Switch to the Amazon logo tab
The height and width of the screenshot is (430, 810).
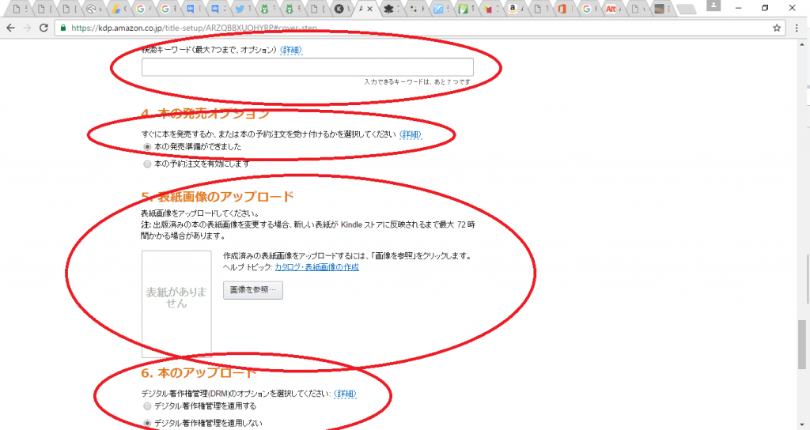coord(512,9)
